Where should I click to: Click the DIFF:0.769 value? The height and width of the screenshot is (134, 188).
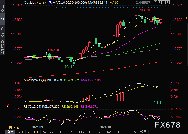point(54,80)
